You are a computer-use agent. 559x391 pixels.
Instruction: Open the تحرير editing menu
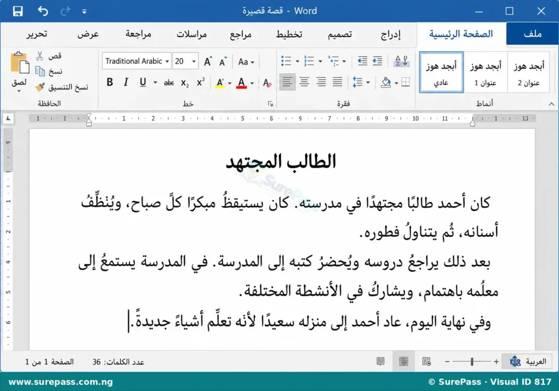(x=37, y=34)
